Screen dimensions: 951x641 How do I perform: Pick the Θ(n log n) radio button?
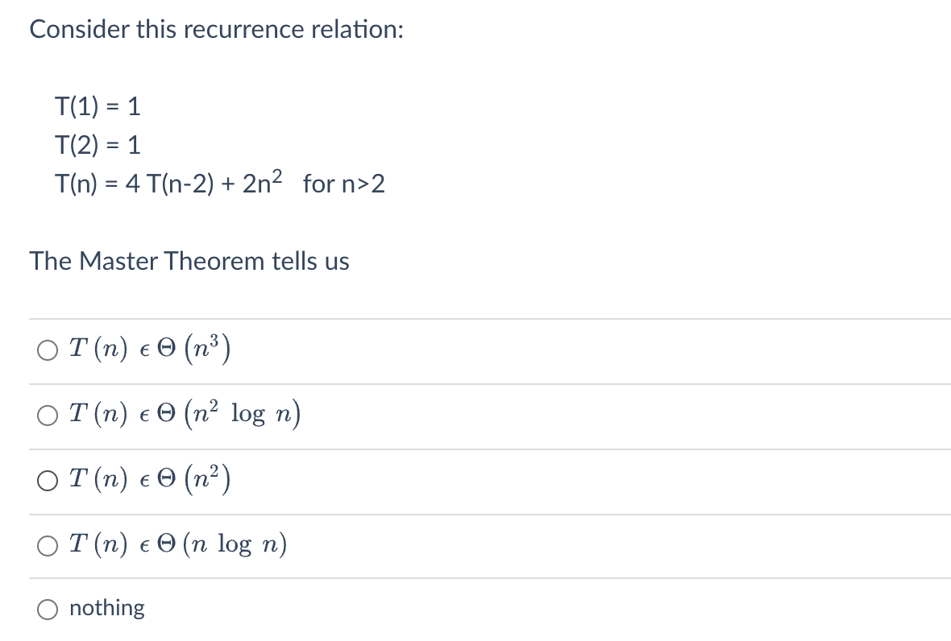(x=48, y=546)
